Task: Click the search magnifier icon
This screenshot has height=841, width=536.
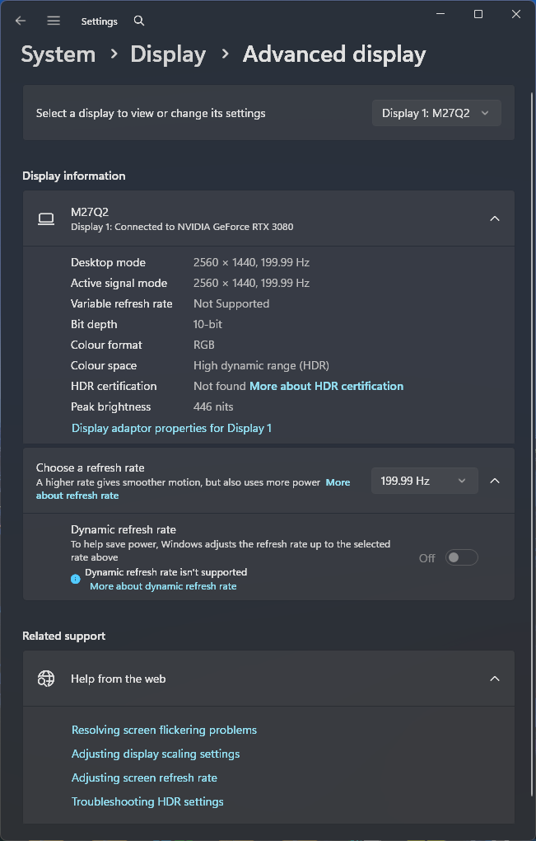Action: tap(139, 21)
